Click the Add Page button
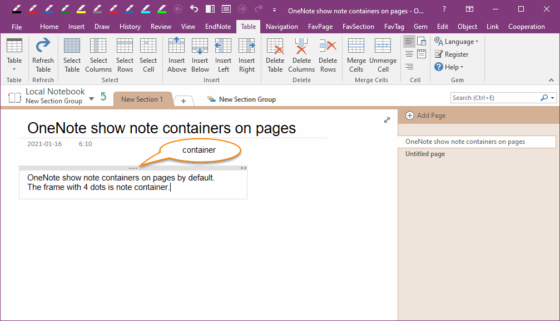Image resolution: width=560 pixels, height=321 pixels. (426, 116)
